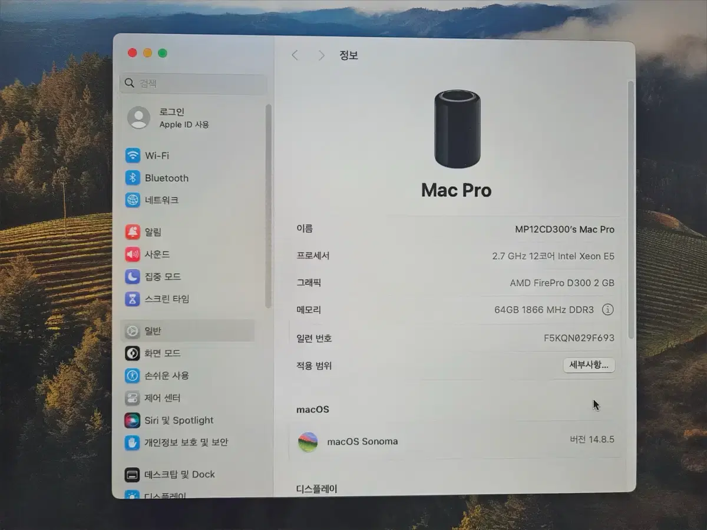Open 알림 notifications settings
The image size is (707, 530).
click(x=187, y=232)
